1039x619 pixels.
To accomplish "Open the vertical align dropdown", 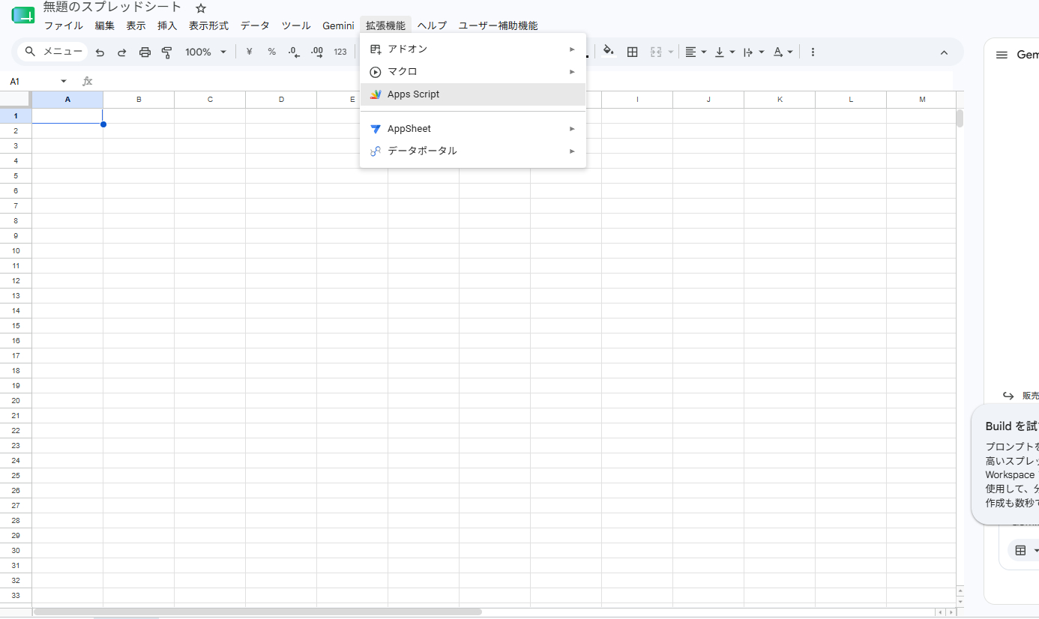I will coord(724,52).
